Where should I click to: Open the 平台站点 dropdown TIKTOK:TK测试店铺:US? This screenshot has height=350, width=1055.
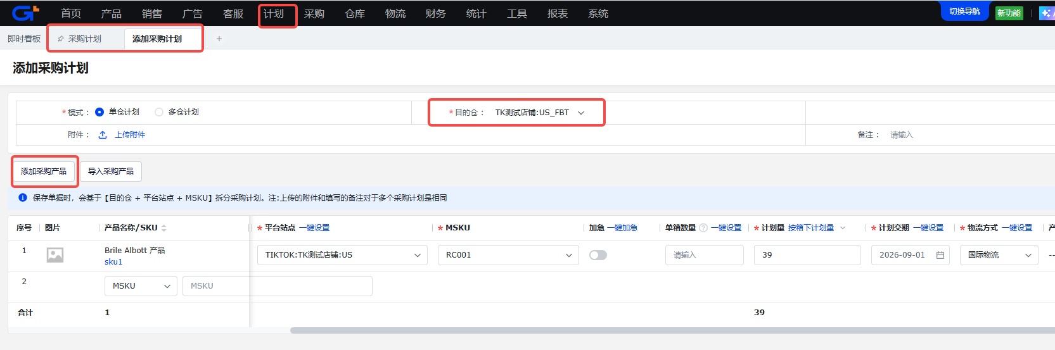[342, 255]
